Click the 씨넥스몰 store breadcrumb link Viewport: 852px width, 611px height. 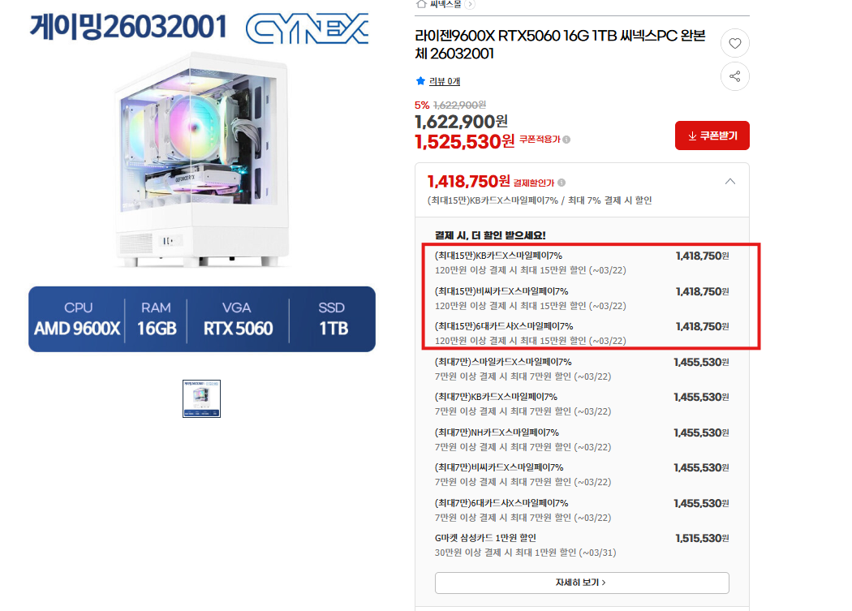pyautogui.click(x=445, y=4)
